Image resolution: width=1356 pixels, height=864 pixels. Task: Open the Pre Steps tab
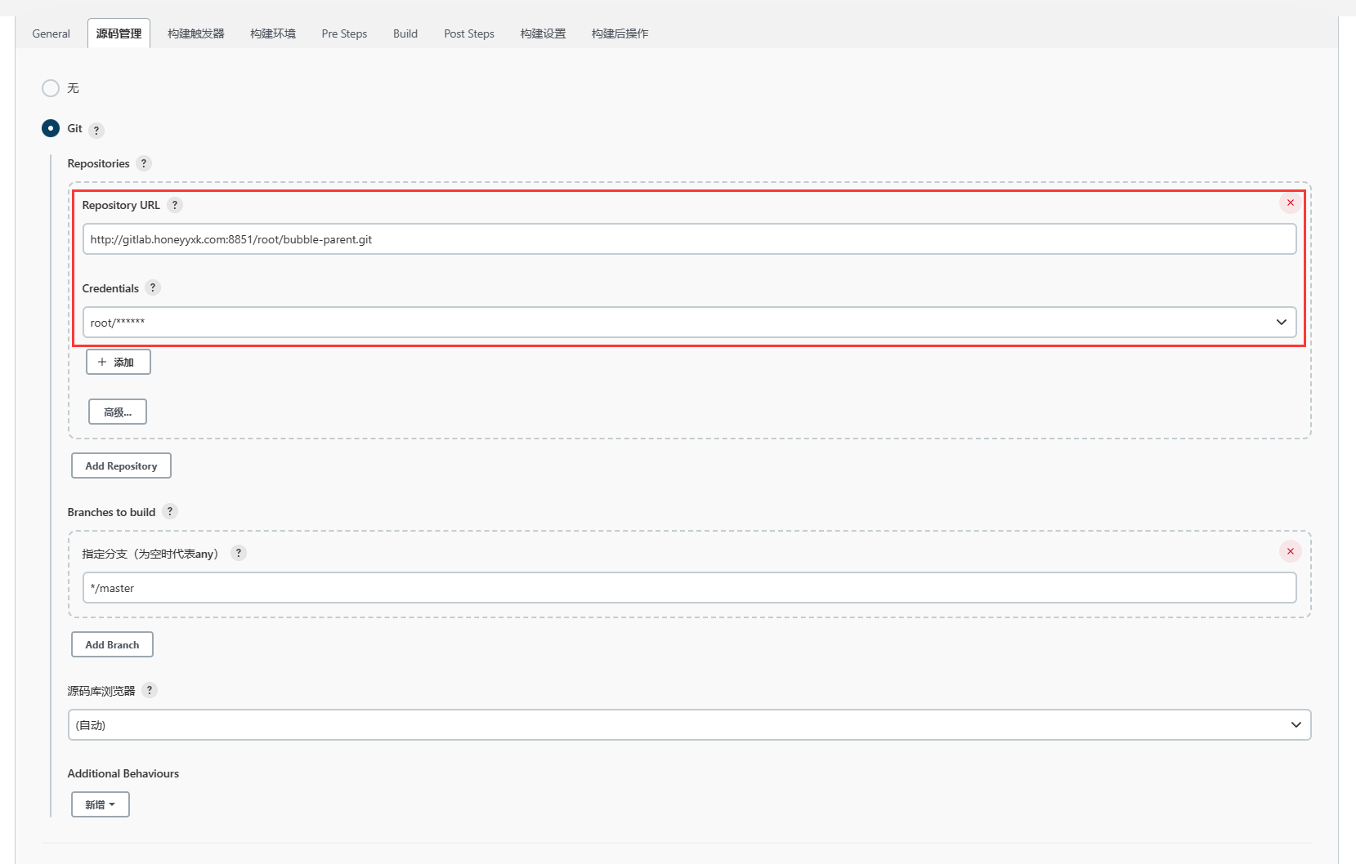(x=344, y=33)
